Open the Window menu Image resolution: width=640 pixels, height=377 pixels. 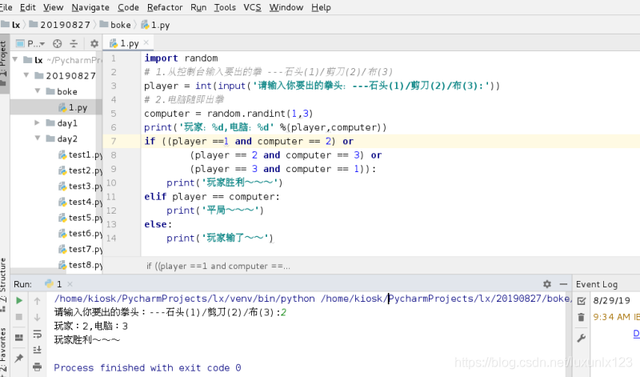pyautogui.click(x=286, y=7)
